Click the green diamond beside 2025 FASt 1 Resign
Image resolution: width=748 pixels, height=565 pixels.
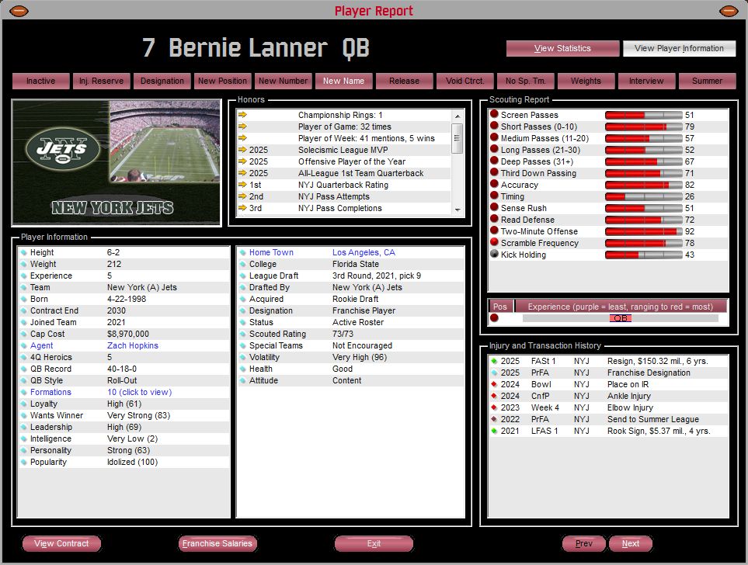[494, 361]
